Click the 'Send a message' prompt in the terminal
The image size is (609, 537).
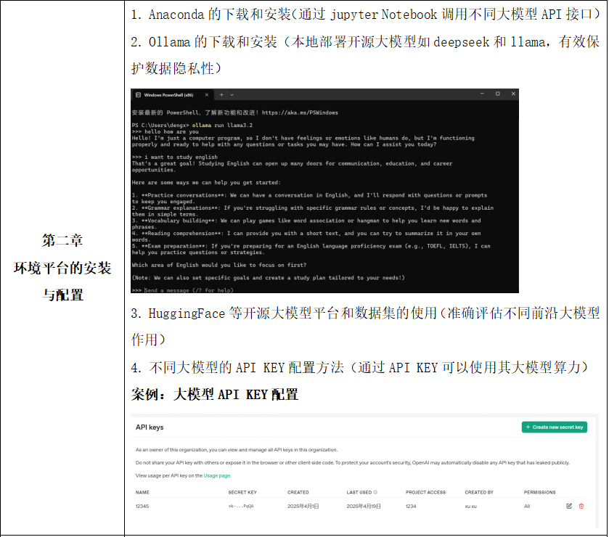(x=189, y=290)
